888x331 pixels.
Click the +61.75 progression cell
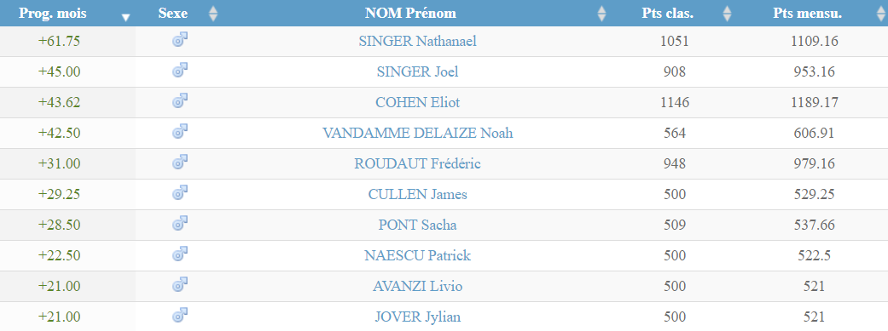[59, 41]
